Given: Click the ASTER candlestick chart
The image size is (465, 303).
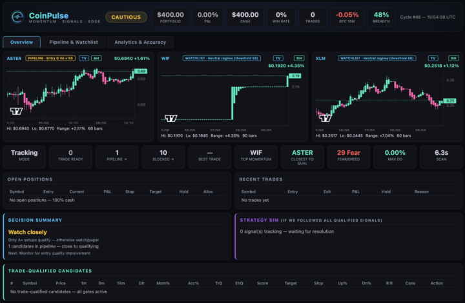Looking at the screenshot, I should click(77, 93).
